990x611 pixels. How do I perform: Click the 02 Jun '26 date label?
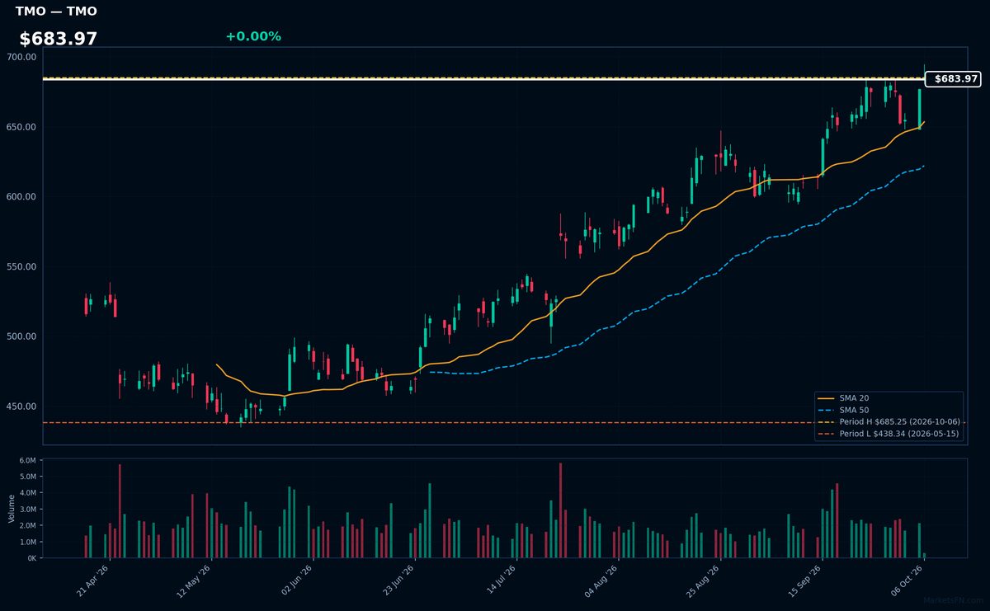click(x=297, y=580)
